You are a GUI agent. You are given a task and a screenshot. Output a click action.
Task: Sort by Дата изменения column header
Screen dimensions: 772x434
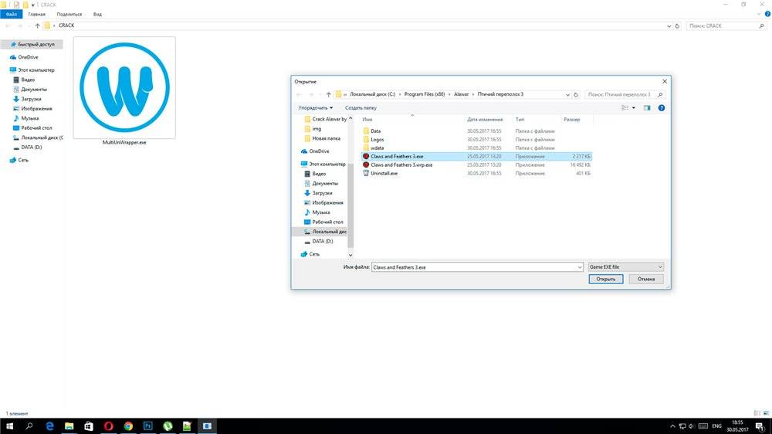click(485, 119)
